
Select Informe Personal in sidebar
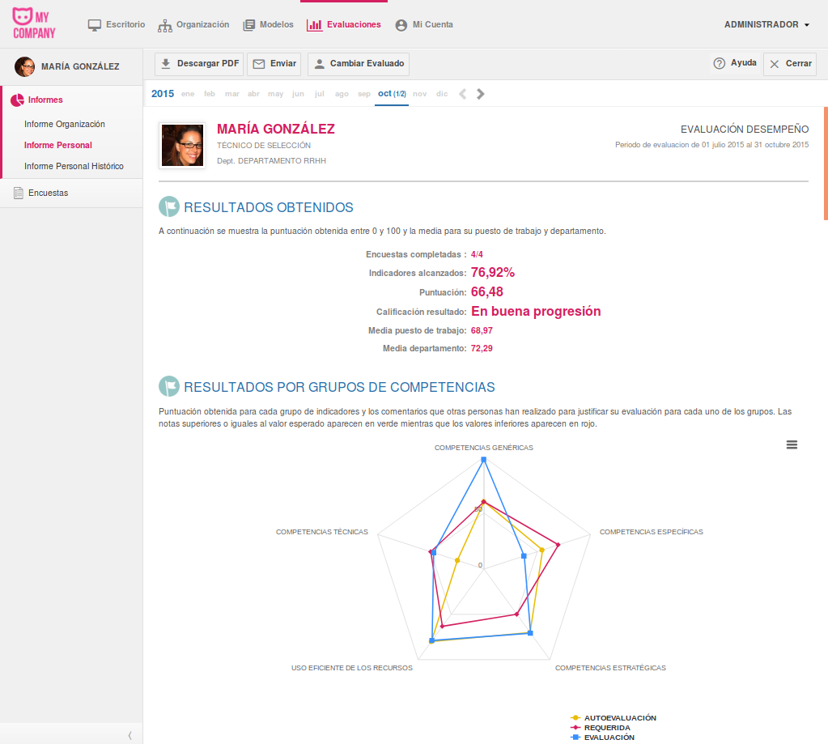58,145
